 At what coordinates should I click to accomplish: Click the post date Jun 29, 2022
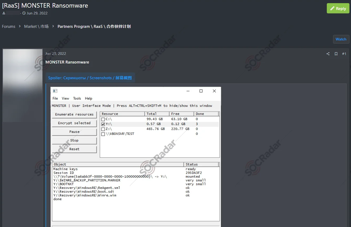point(56,54)
